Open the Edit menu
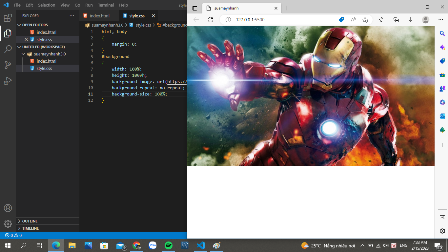Viewport: 448px width, 252px height. pos(29,5)
